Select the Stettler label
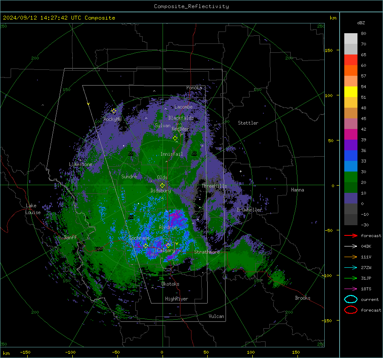 [248, 123]
